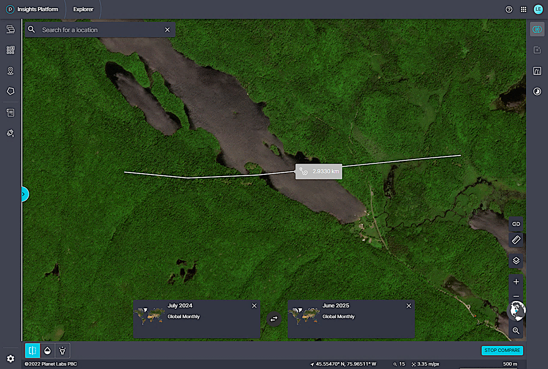548x369 pixels.
Task: Open the help question mark icon
Action: [x=509, y=9]
